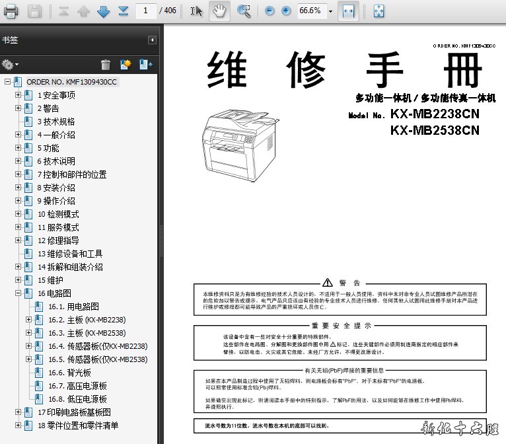Click the KX-MB2538CN model text
506x444 pixels.
click(435, 130)
